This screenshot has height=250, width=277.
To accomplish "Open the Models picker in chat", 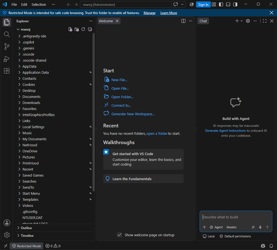I will (x=231, y=227).
